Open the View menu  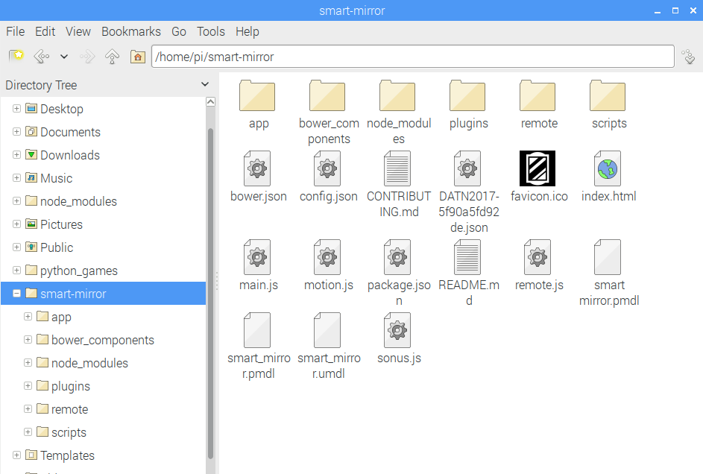(x=78, y=31)
